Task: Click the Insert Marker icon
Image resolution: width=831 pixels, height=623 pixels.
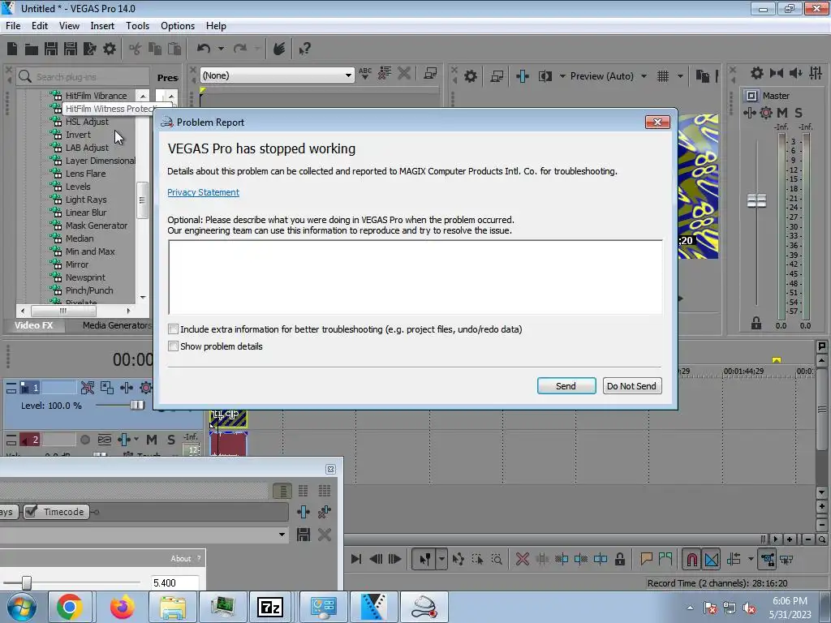Action: pos(646,559)
